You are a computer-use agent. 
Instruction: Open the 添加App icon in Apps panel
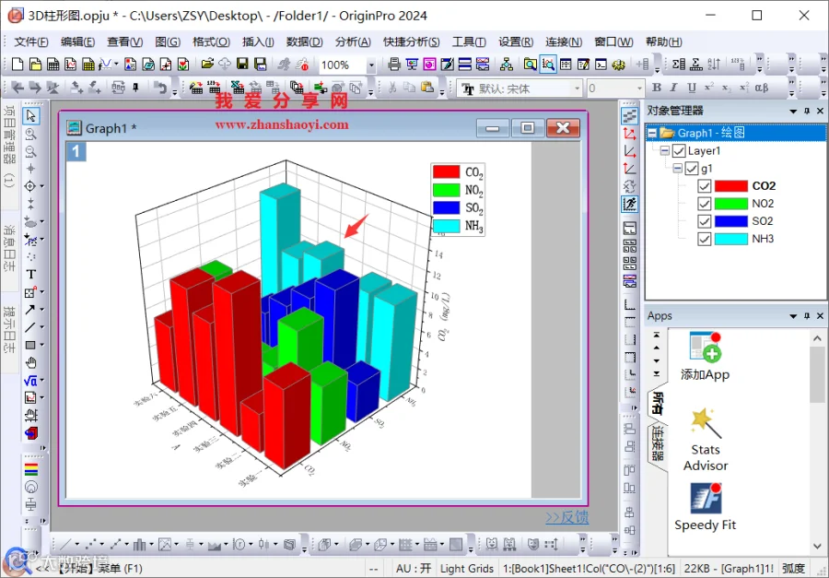[x=706, y=356]
